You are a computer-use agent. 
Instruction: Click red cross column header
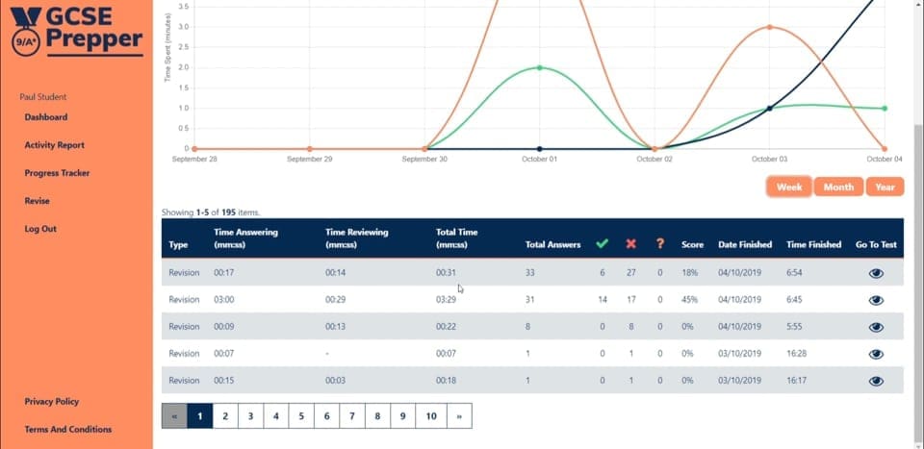(x=631, y=243)
